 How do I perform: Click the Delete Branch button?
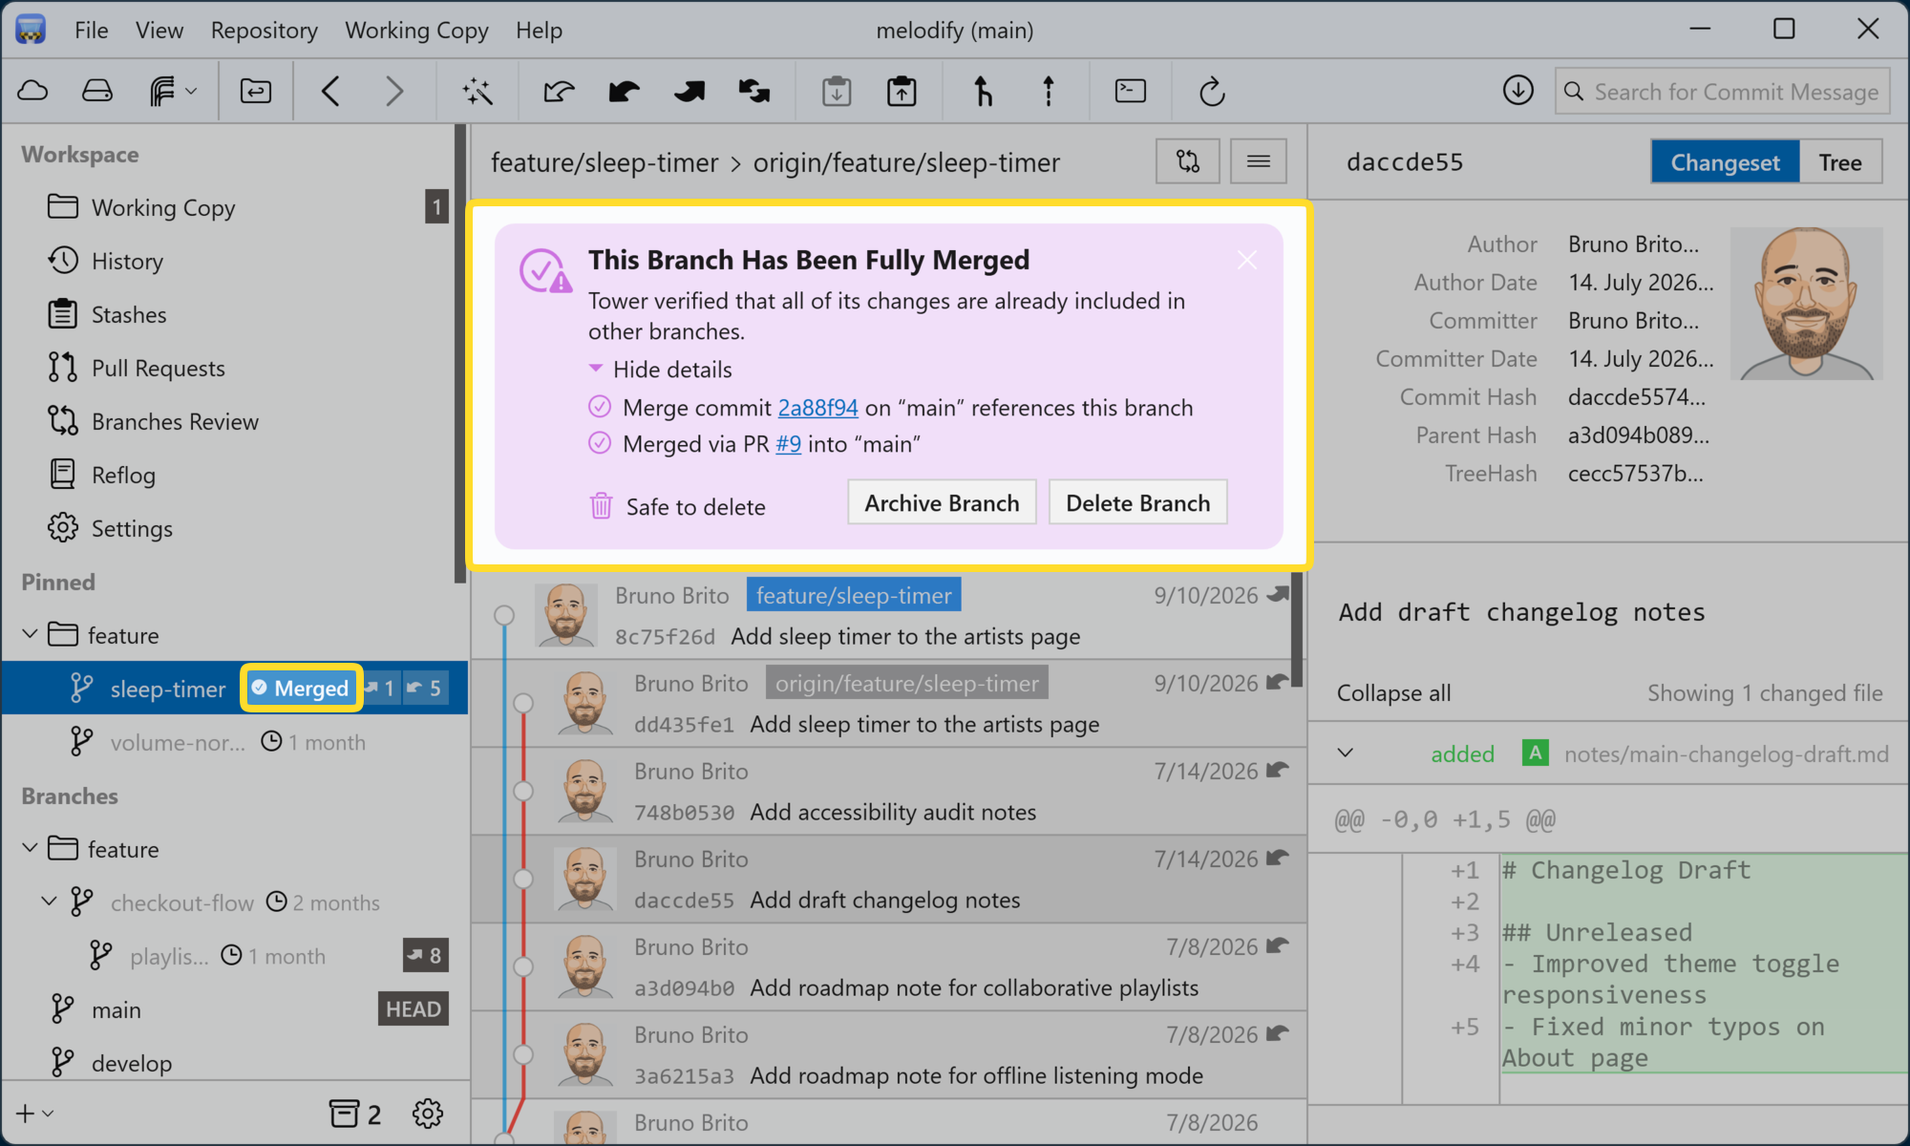pos(1137,502)
